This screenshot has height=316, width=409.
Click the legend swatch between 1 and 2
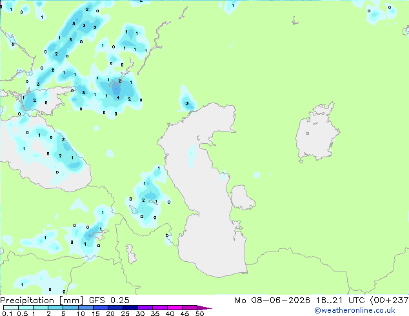pos(41,308)
